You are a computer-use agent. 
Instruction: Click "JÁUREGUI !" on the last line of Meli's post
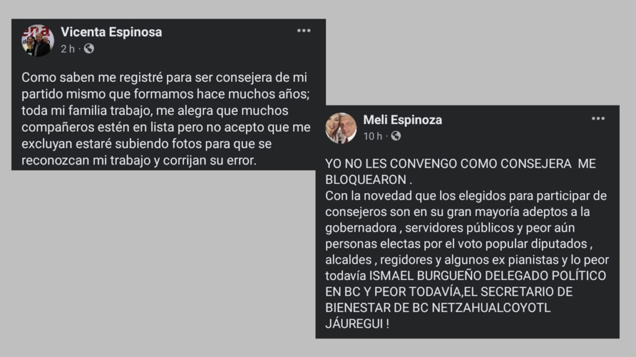[x=357, y=324]
